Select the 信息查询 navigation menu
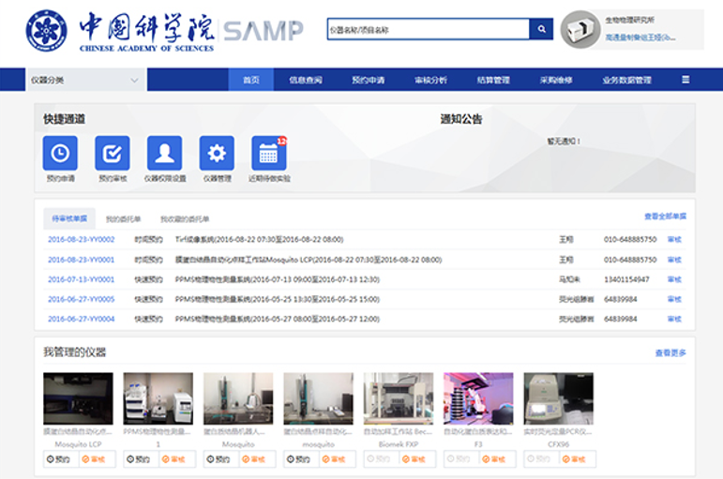The height and width of the screenshot is (479, 723). (x=306, y=80)
